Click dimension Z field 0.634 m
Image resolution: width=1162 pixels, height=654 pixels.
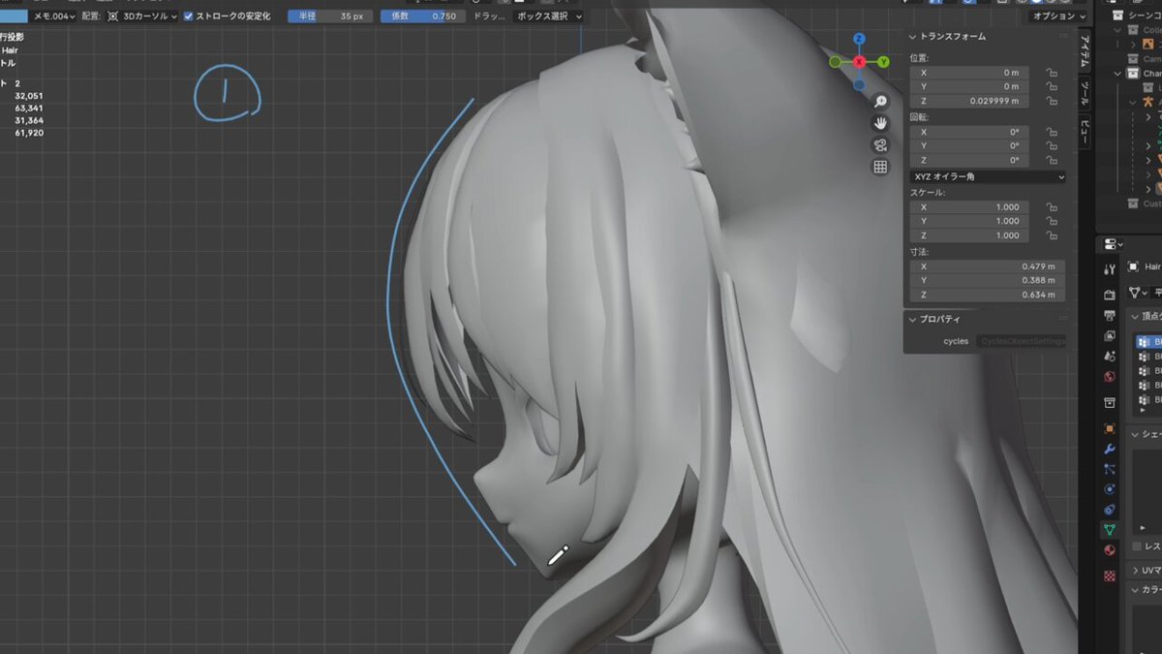pos(988,295)
